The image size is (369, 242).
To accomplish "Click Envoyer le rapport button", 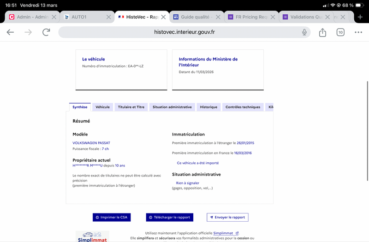I will (x=227, y=217).
